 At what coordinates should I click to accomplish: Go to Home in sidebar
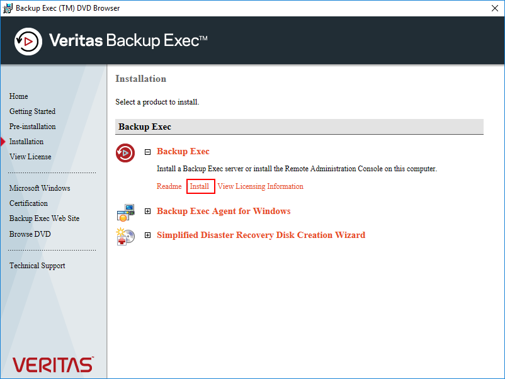pyautogui.click(x=19, y=96)
